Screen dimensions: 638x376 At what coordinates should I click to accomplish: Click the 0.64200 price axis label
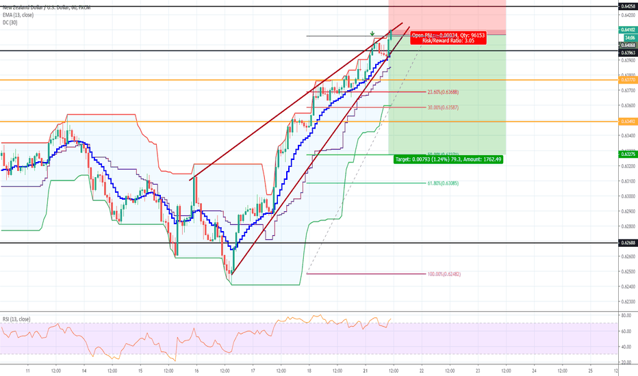click(628, 15)
